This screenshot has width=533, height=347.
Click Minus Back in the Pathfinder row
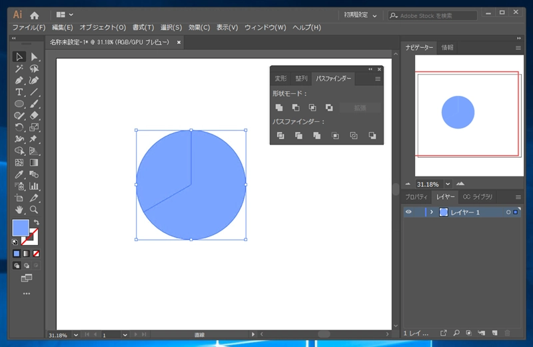(x=372, y=136)
